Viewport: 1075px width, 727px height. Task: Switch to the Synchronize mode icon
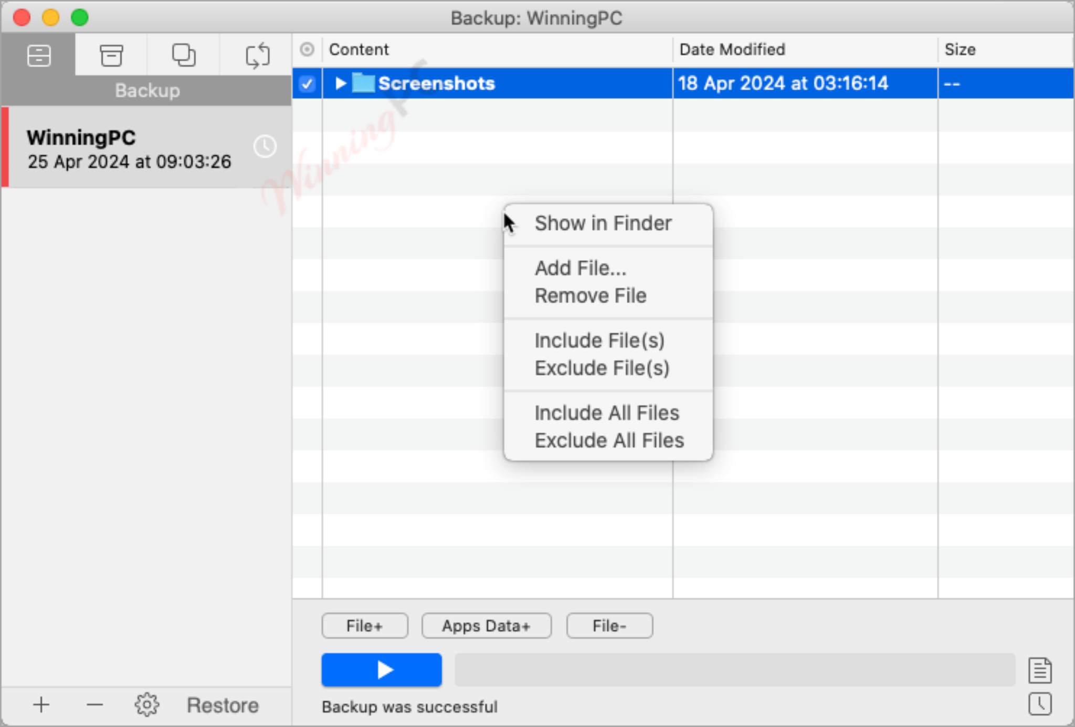pos(257,55)
